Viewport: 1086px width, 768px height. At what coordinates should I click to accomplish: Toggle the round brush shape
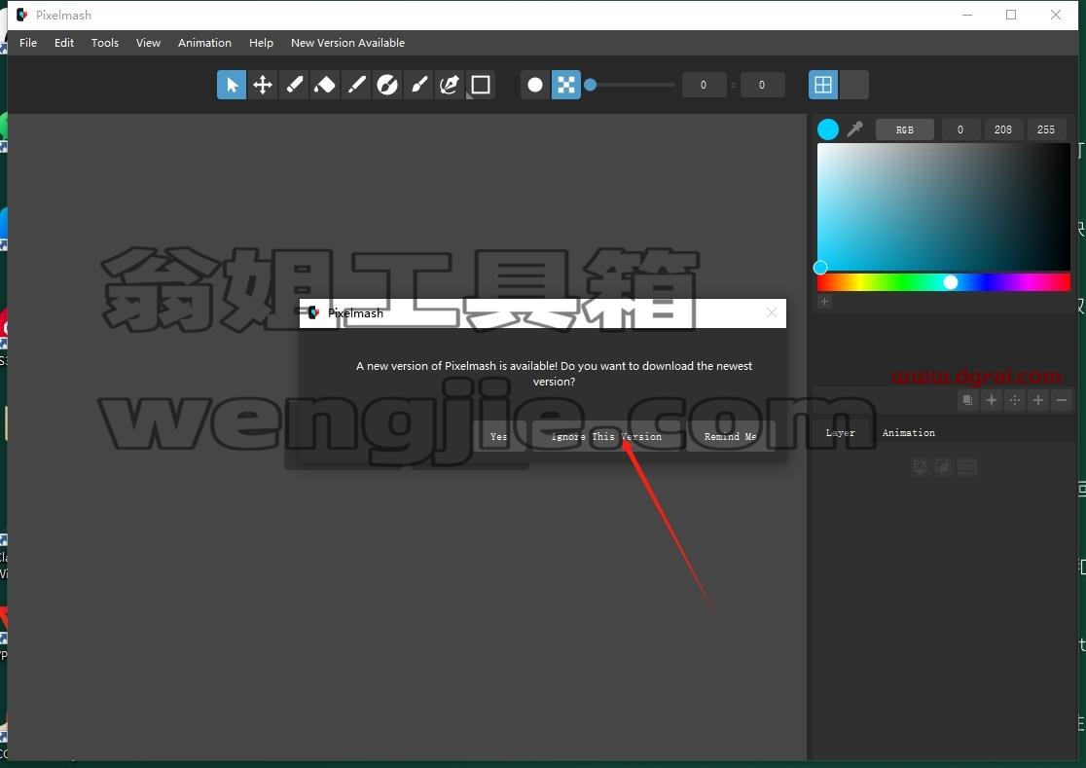coord(534,85)
